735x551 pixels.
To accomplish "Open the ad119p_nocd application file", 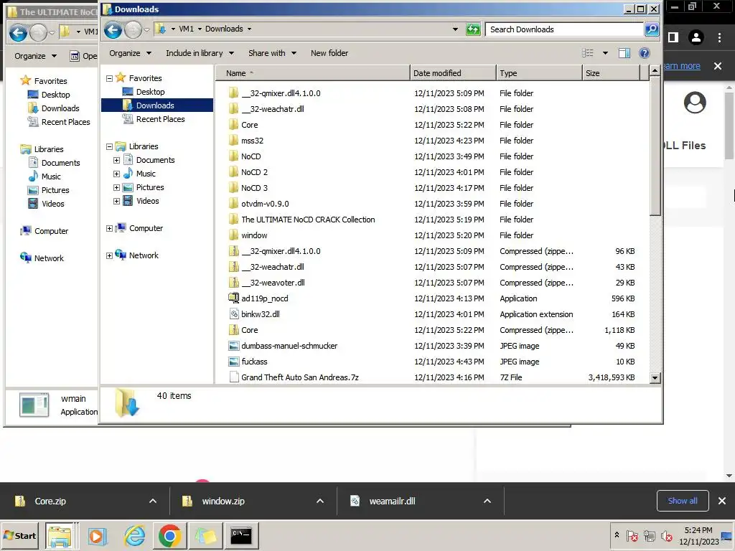I will pyautogui.click(x=264, y=298).
